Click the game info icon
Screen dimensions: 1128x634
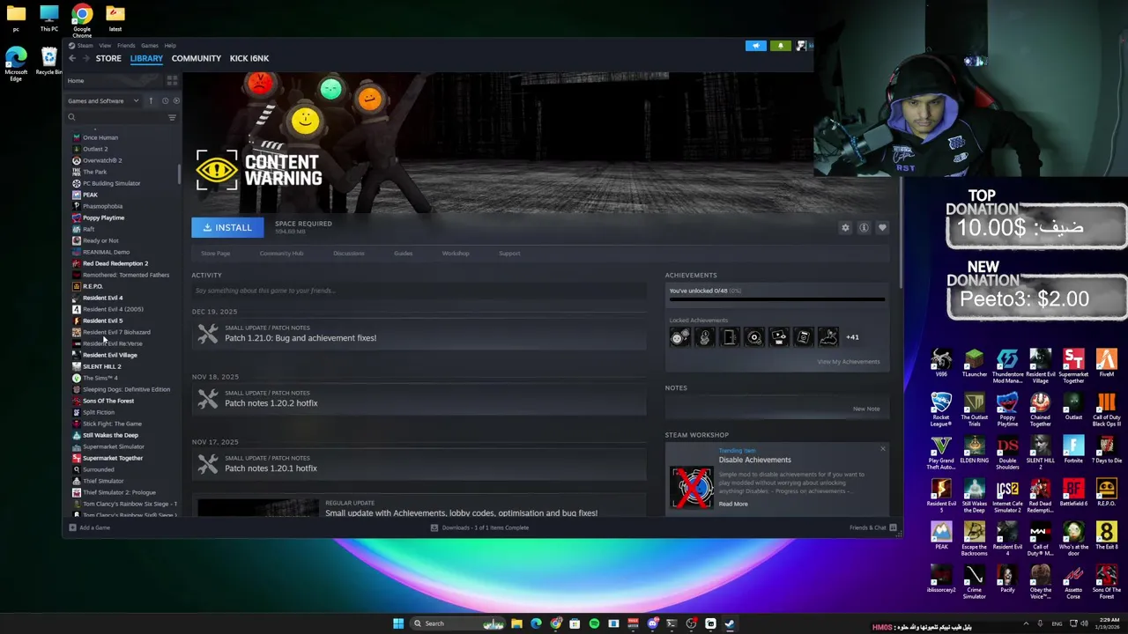click(x=864, y=228)
